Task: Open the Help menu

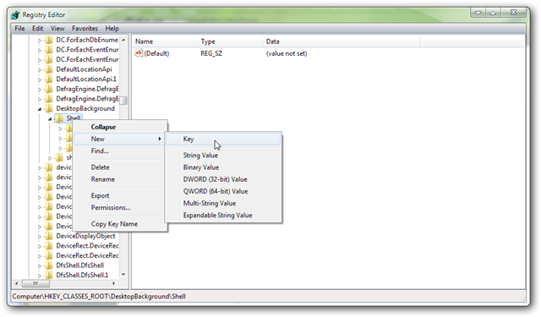Action: click(x=112, y=28)
